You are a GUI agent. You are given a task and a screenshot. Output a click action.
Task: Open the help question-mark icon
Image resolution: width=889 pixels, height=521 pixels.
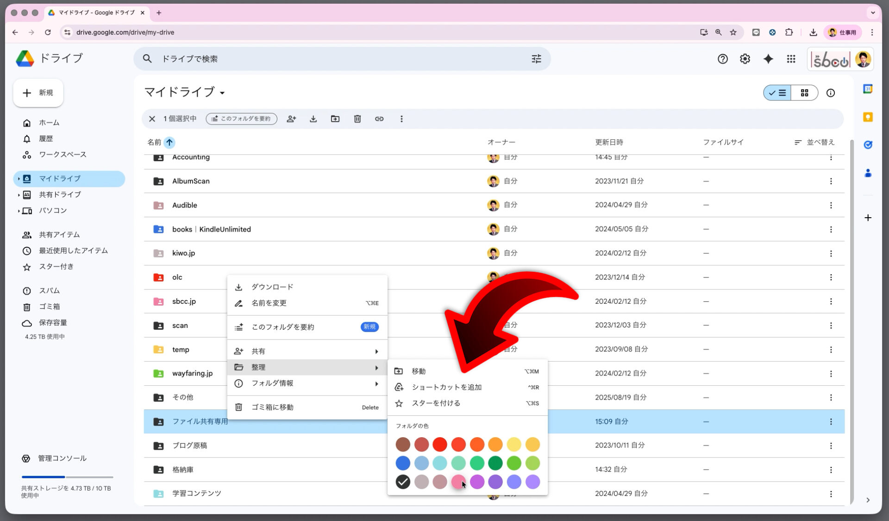722,59
